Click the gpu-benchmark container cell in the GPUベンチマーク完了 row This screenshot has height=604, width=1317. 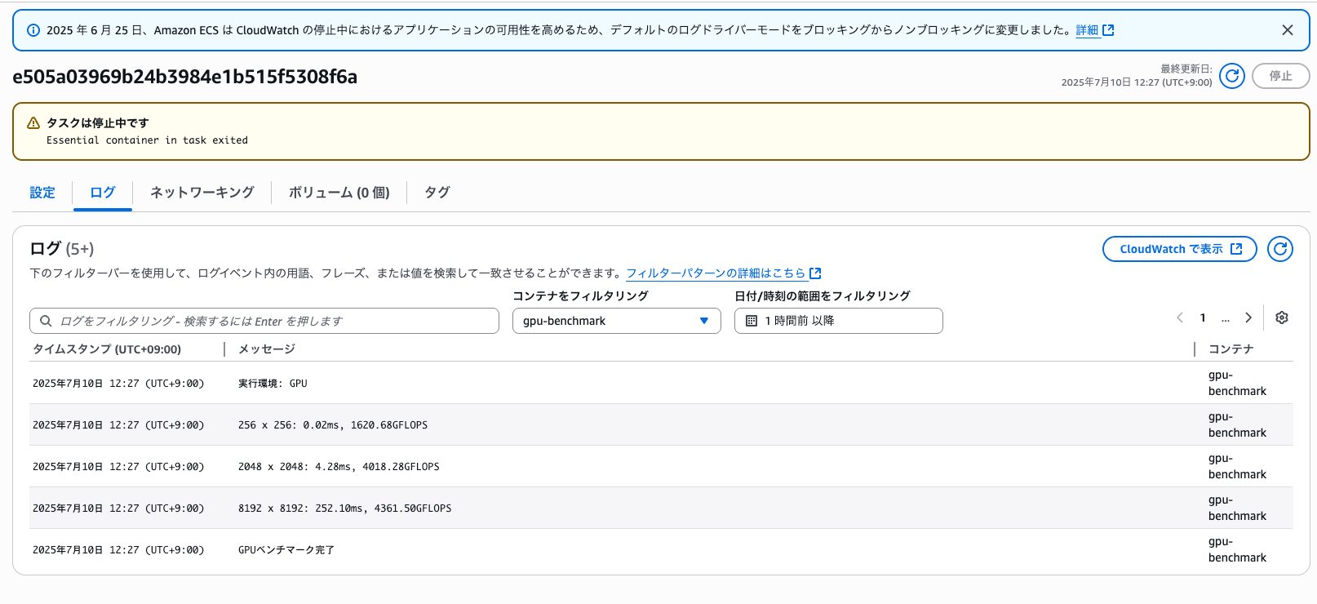1237,549
